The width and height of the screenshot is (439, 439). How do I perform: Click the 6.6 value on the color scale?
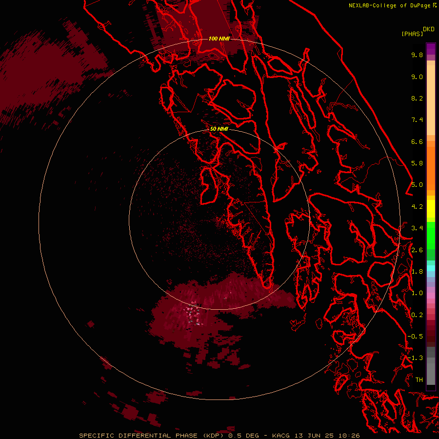point(417,141)
